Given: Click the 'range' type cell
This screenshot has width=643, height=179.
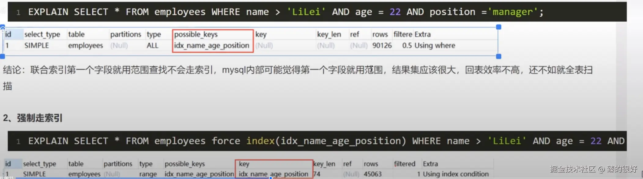Looking at the screenshot, I should pos(148,174).
